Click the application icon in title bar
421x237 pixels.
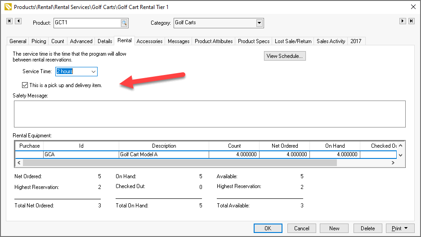(7, 7)
